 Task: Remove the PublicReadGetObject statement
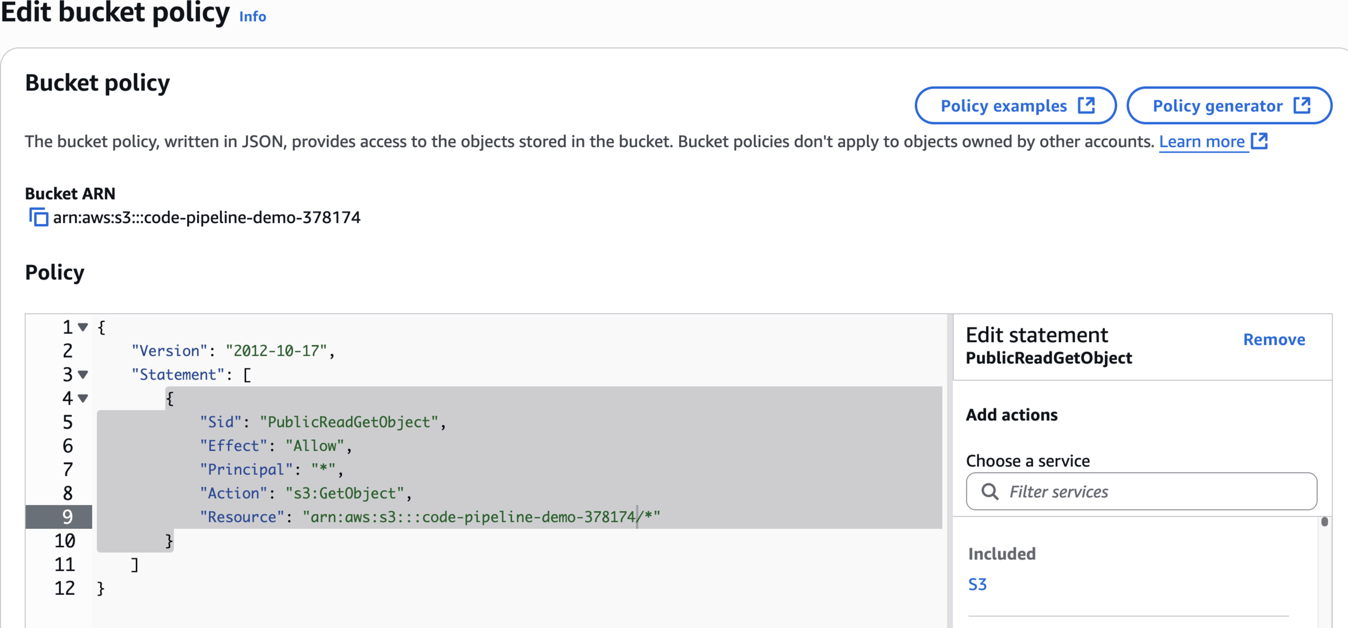[x=1274, y=339]
